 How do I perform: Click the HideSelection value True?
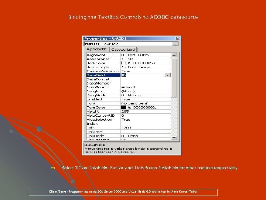point(126,120)
